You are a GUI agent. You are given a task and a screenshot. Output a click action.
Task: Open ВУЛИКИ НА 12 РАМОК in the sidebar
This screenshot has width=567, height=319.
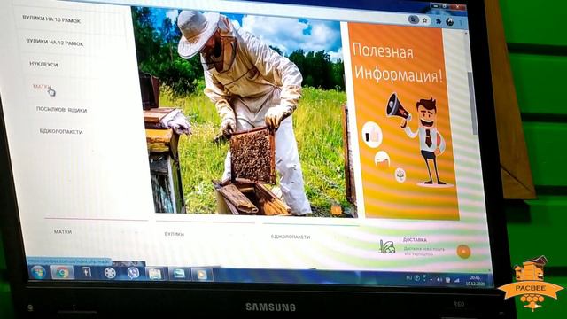[55, 43]
